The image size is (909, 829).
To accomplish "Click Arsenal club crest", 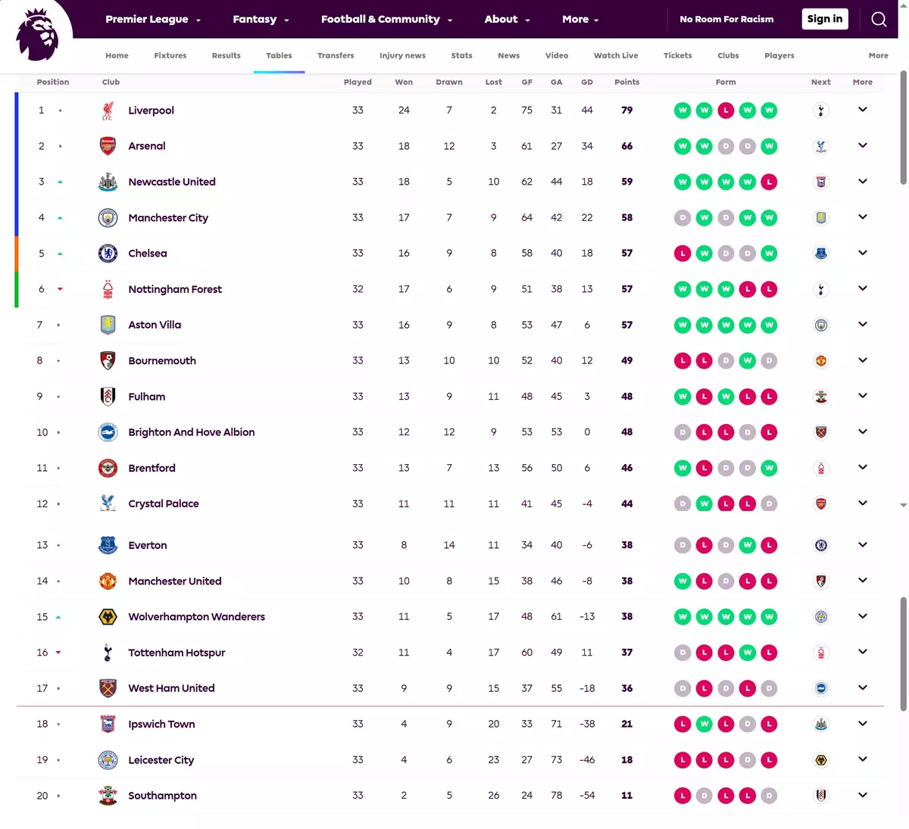I will [x=108, y=146].
